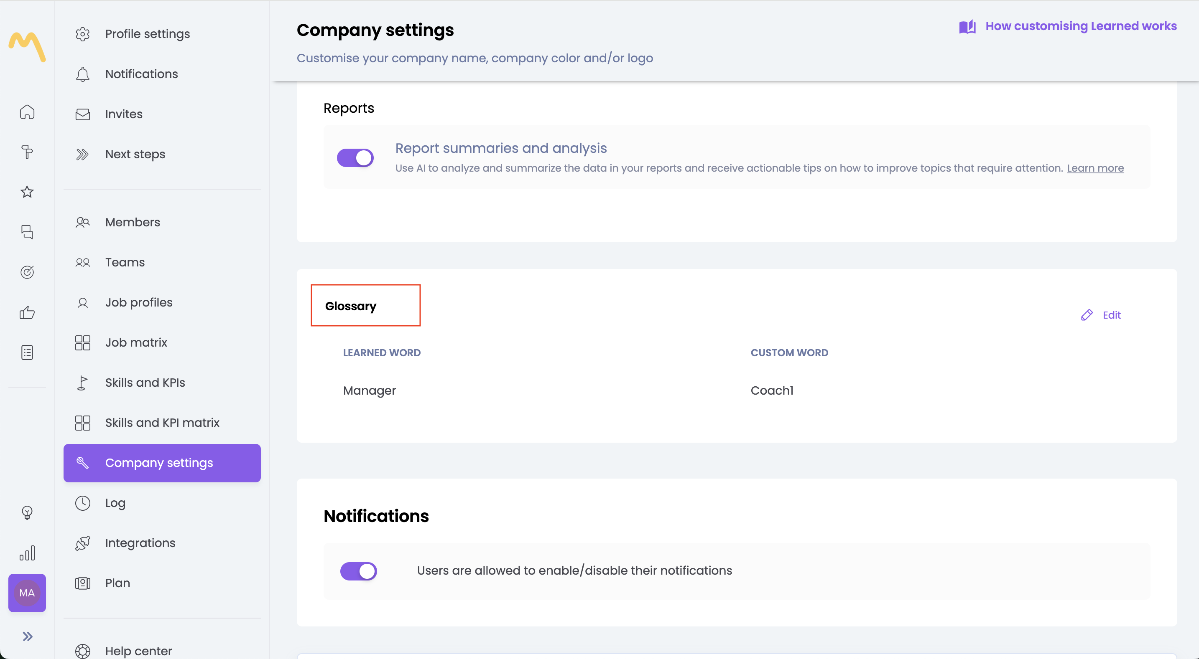Toggle Report summaries and analysis switch
1199x659 pixels.
pyautogui.click(x=355, y=158)
